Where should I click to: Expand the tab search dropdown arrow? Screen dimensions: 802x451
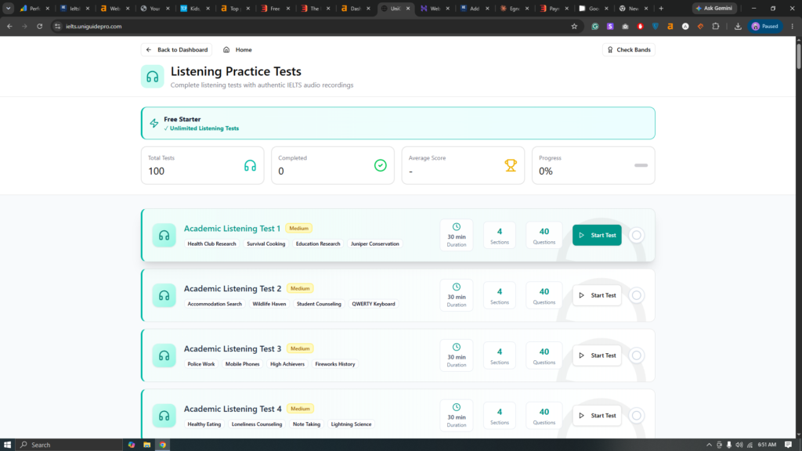pos(8,8)
